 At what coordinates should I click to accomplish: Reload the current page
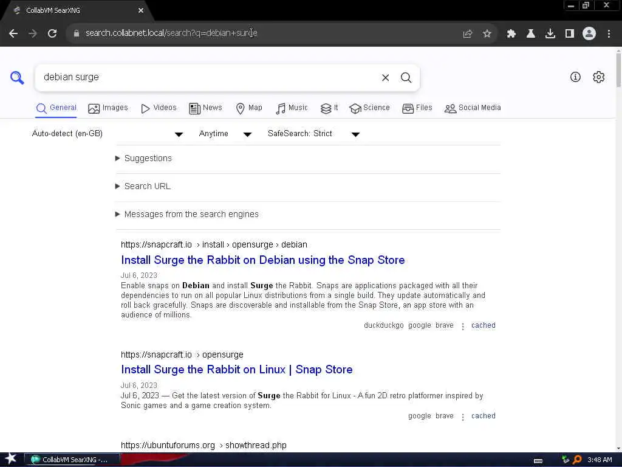[52, 33]
